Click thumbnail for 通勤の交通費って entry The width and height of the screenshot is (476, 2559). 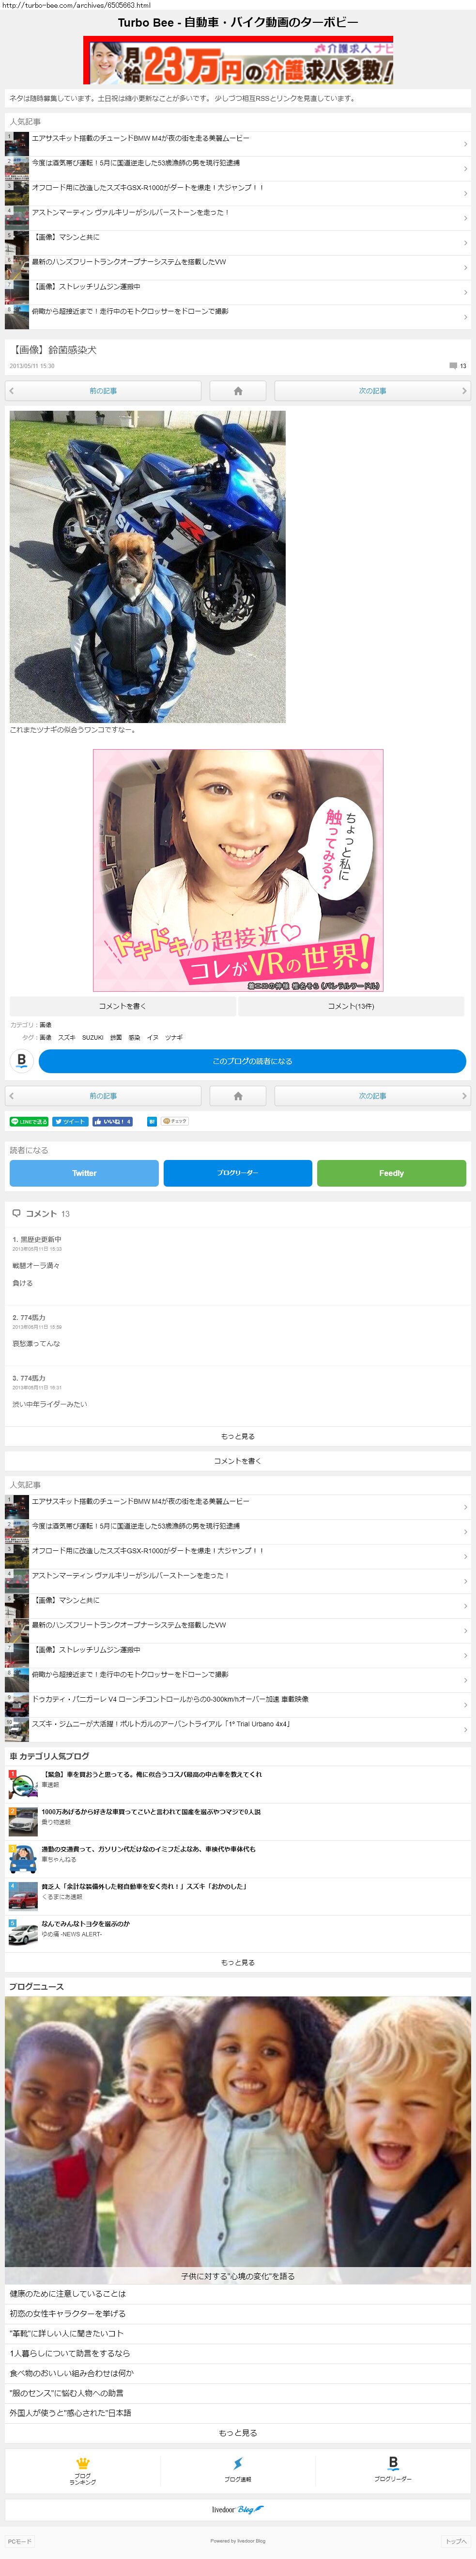pyautogui.click(x=23, y=1859)
